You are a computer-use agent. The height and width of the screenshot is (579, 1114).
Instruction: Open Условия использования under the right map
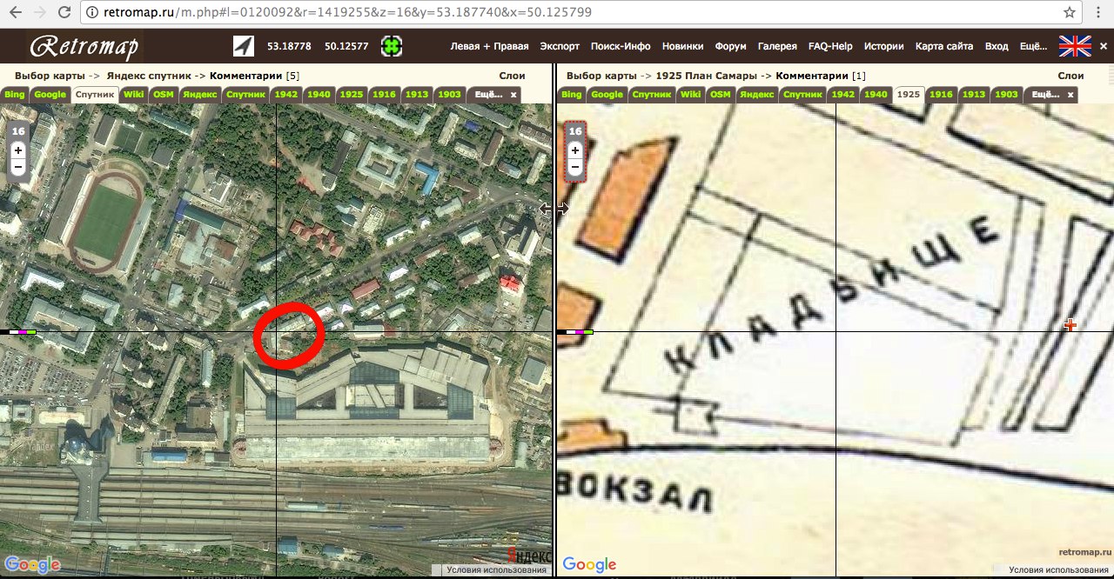1059,570
